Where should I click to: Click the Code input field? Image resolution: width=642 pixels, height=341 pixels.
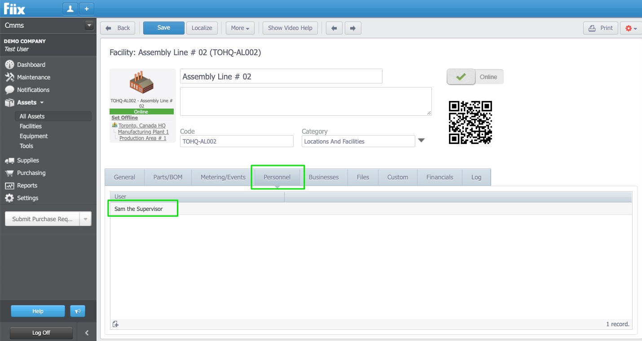click(x=237, y=141)
